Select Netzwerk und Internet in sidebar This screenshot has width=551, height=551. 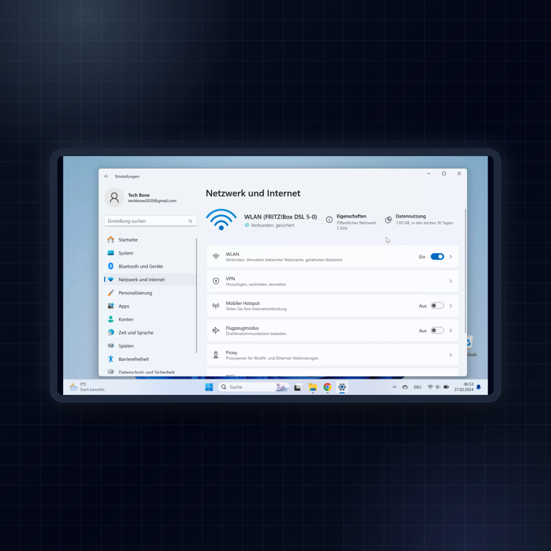[150, 280]
